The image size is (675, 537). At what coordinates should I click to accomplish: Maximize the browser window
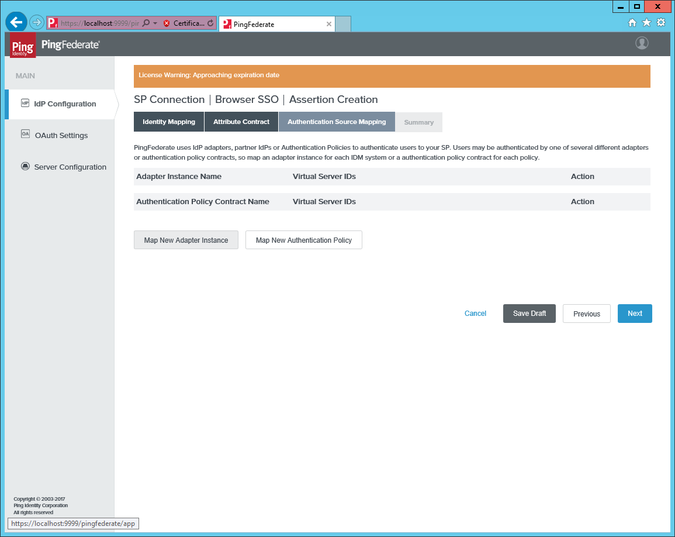coord(637,6)
